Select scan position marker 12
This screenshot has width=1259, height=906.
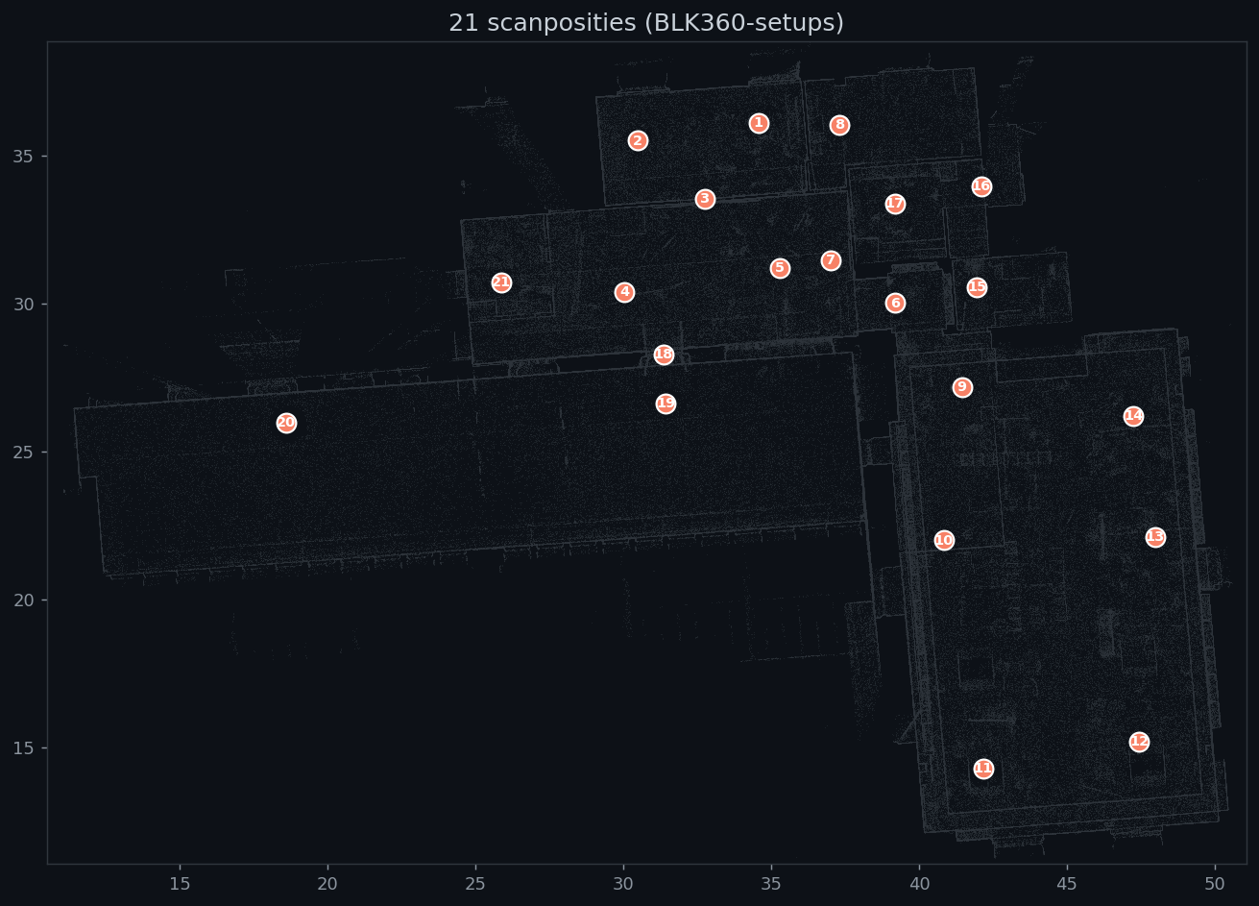tap(1139, 742)
